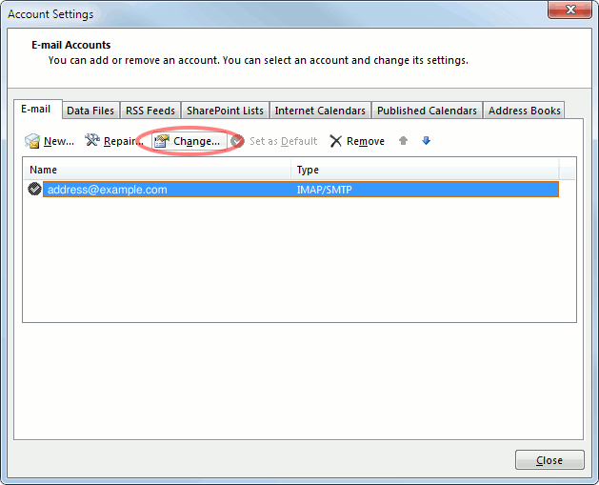Select the SharePoint Lists tab
This screenshot has height=485, width=599.
pos(226,111)
